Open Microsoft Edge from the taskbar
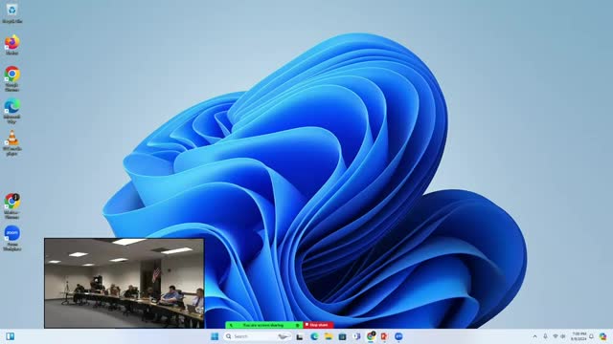This screenshot has height=344, width=613. (314, 336)
